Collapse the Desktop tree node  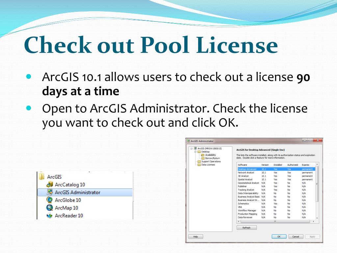click(195, 152)
